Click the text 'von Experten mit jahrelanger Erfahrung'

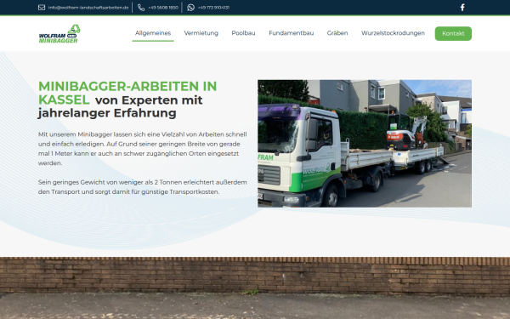click(121, 106)
